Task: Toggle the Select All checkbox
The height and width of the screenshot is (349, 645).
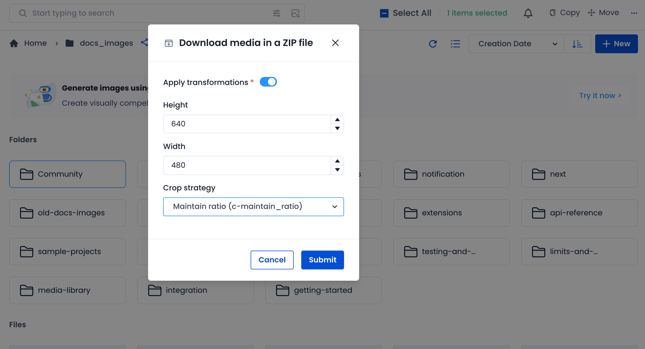Action: point(384,13)
